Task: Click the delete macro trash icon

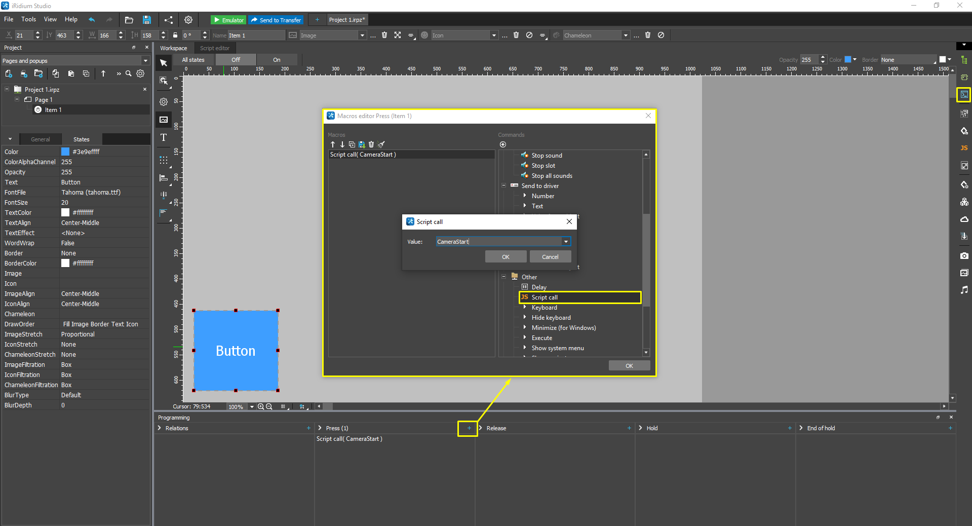Action: [371, 144]
